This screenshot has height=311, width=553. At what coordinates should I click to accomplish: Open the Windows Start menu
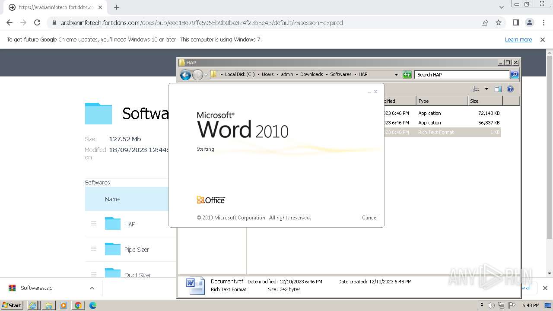click(x=12, y=305)
